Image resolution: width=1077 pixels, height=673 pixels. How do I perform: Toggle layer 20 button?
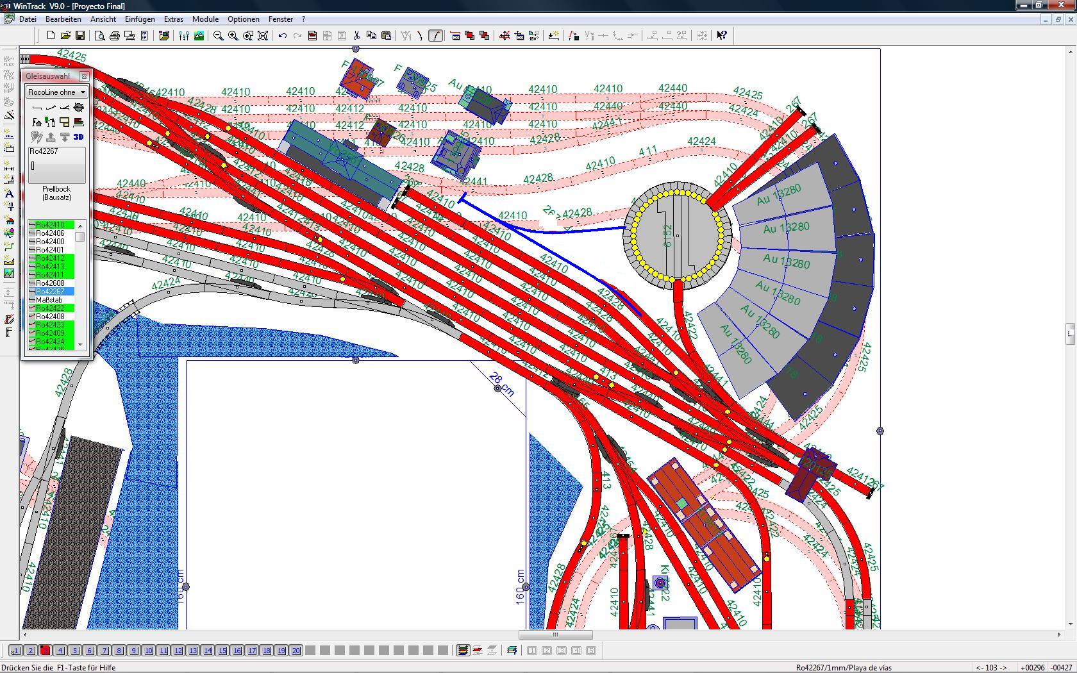(x=296, y=651)
